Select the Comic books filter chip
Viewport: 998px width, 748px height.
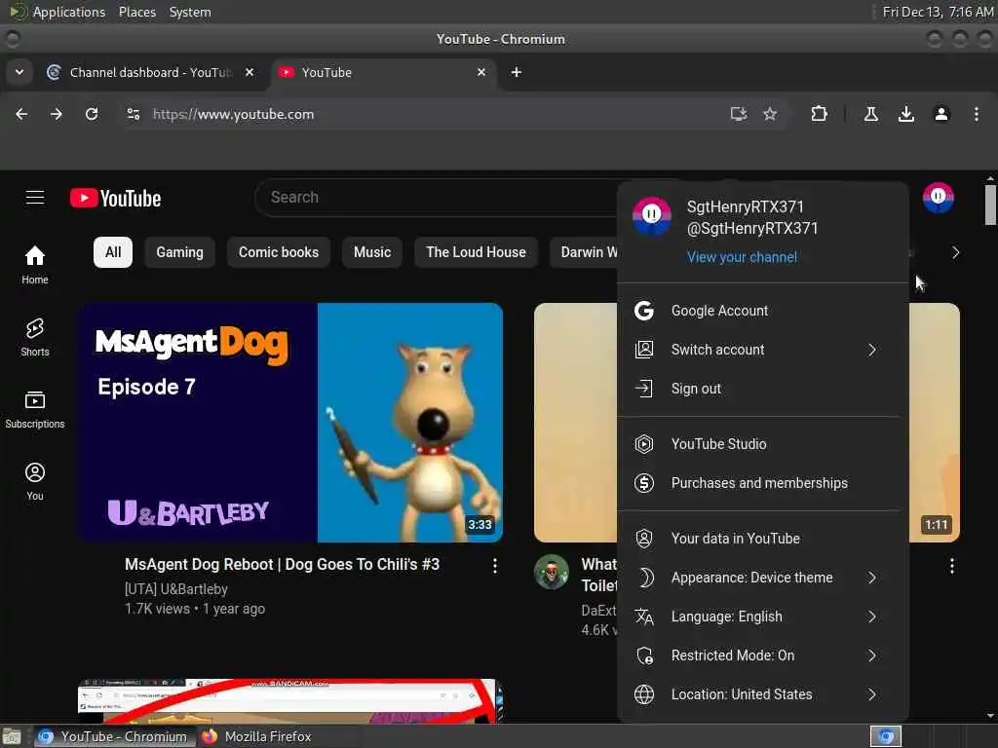coord(278,252)
